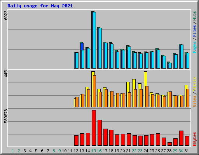199x155 pixels.
Task: Click the chart title 'Daily usage for May 2021'
Action: click(40, 6)
